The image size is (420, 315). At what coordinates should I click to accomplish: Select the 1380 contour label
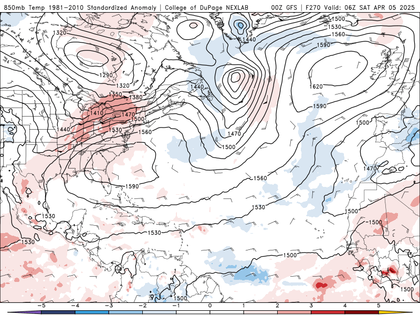[136, 97]
